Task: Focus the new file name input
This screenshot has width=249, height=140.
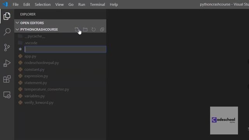Action: (x=65, y=49)
